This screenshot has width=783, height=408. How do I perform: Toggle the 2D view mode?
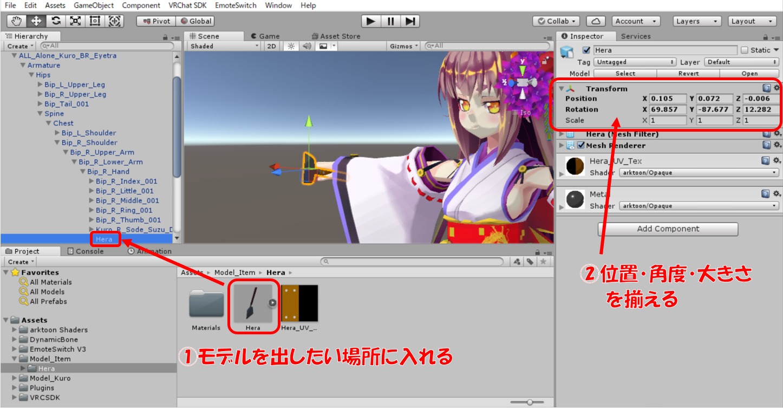point(272,46)
